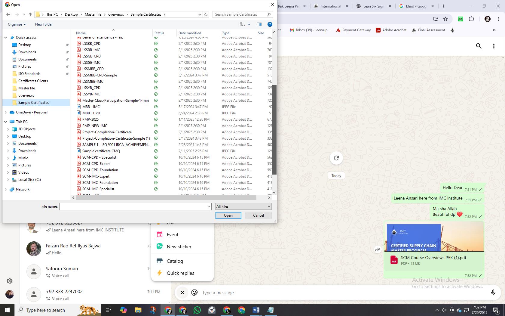505x316 pixels.
Task: Click Desktop in the address breadcrumb
Action: click(71, 14)
